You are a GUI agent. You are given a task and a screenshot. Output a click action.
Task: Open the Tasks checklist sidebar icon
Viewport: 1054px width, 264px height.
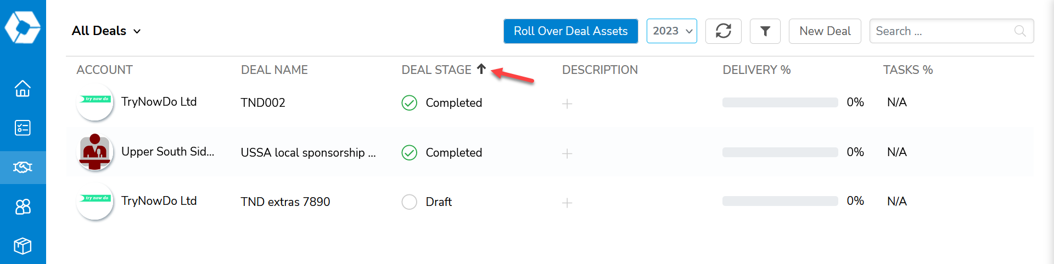coord(23,128)
